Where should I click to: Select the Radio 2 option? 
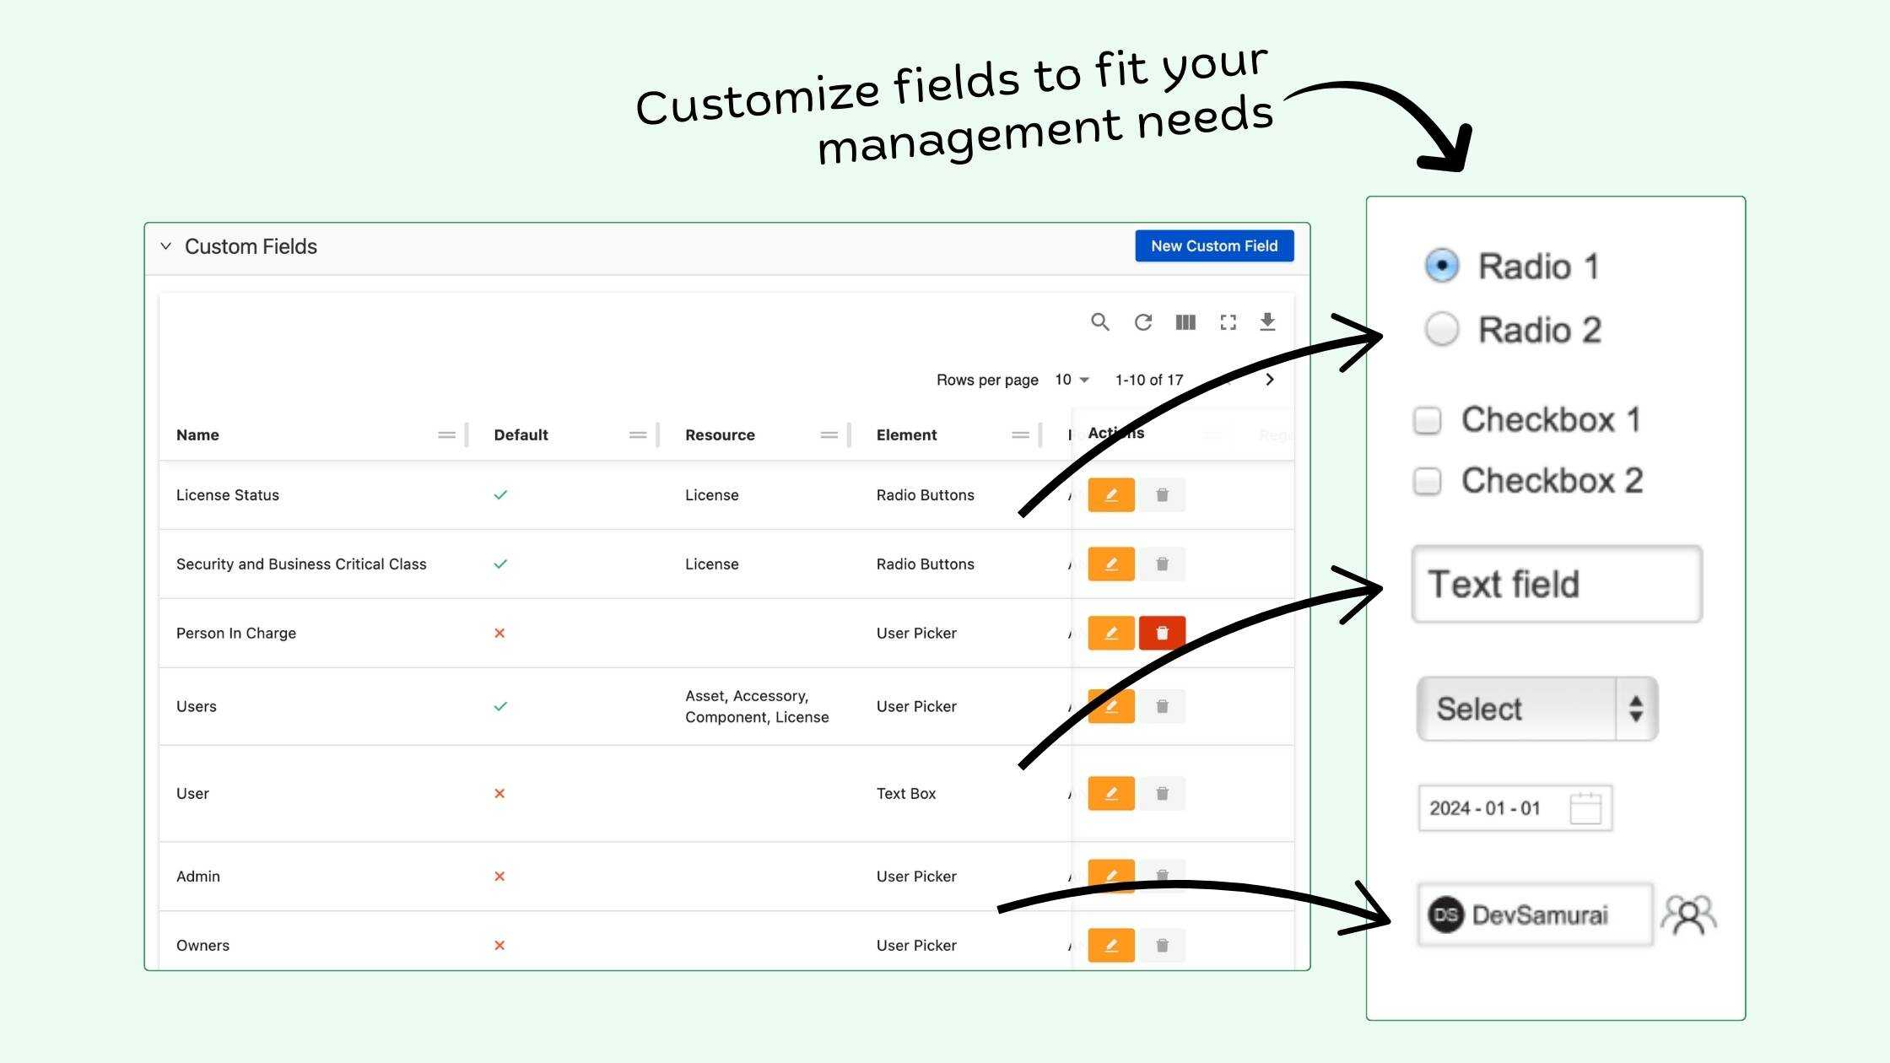coord(1442,329)
